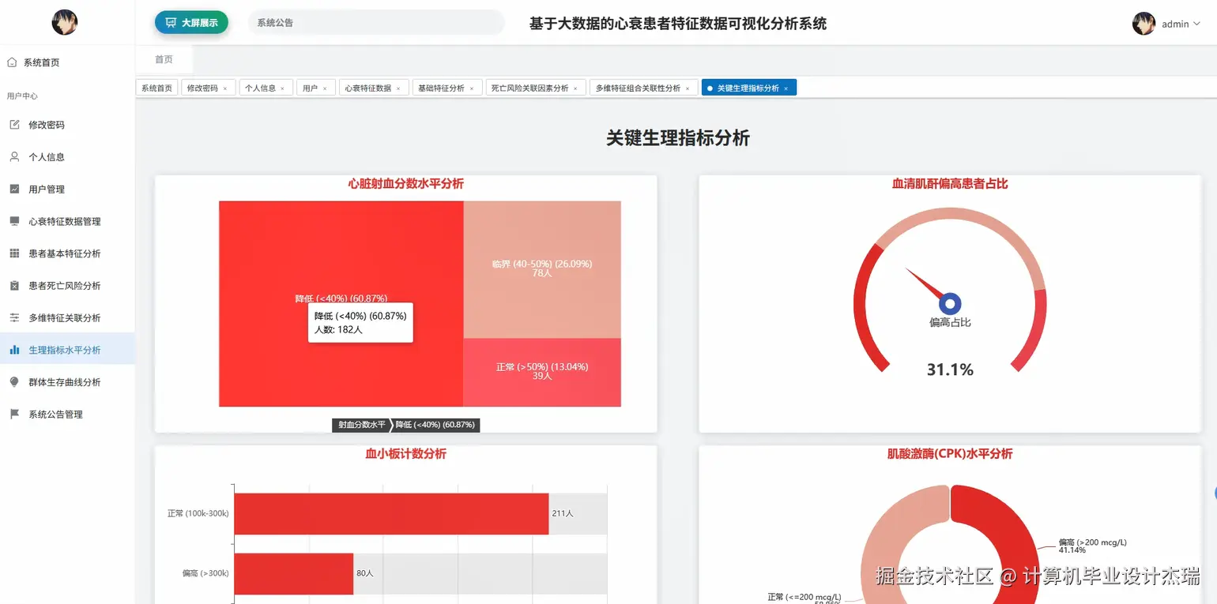Click the person icon beside 个人信息
Viewport: 1217px width, 604px height.
pos(14,157)
